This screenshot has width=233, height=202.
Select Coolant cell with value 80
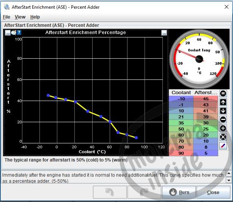click(181, 147)
